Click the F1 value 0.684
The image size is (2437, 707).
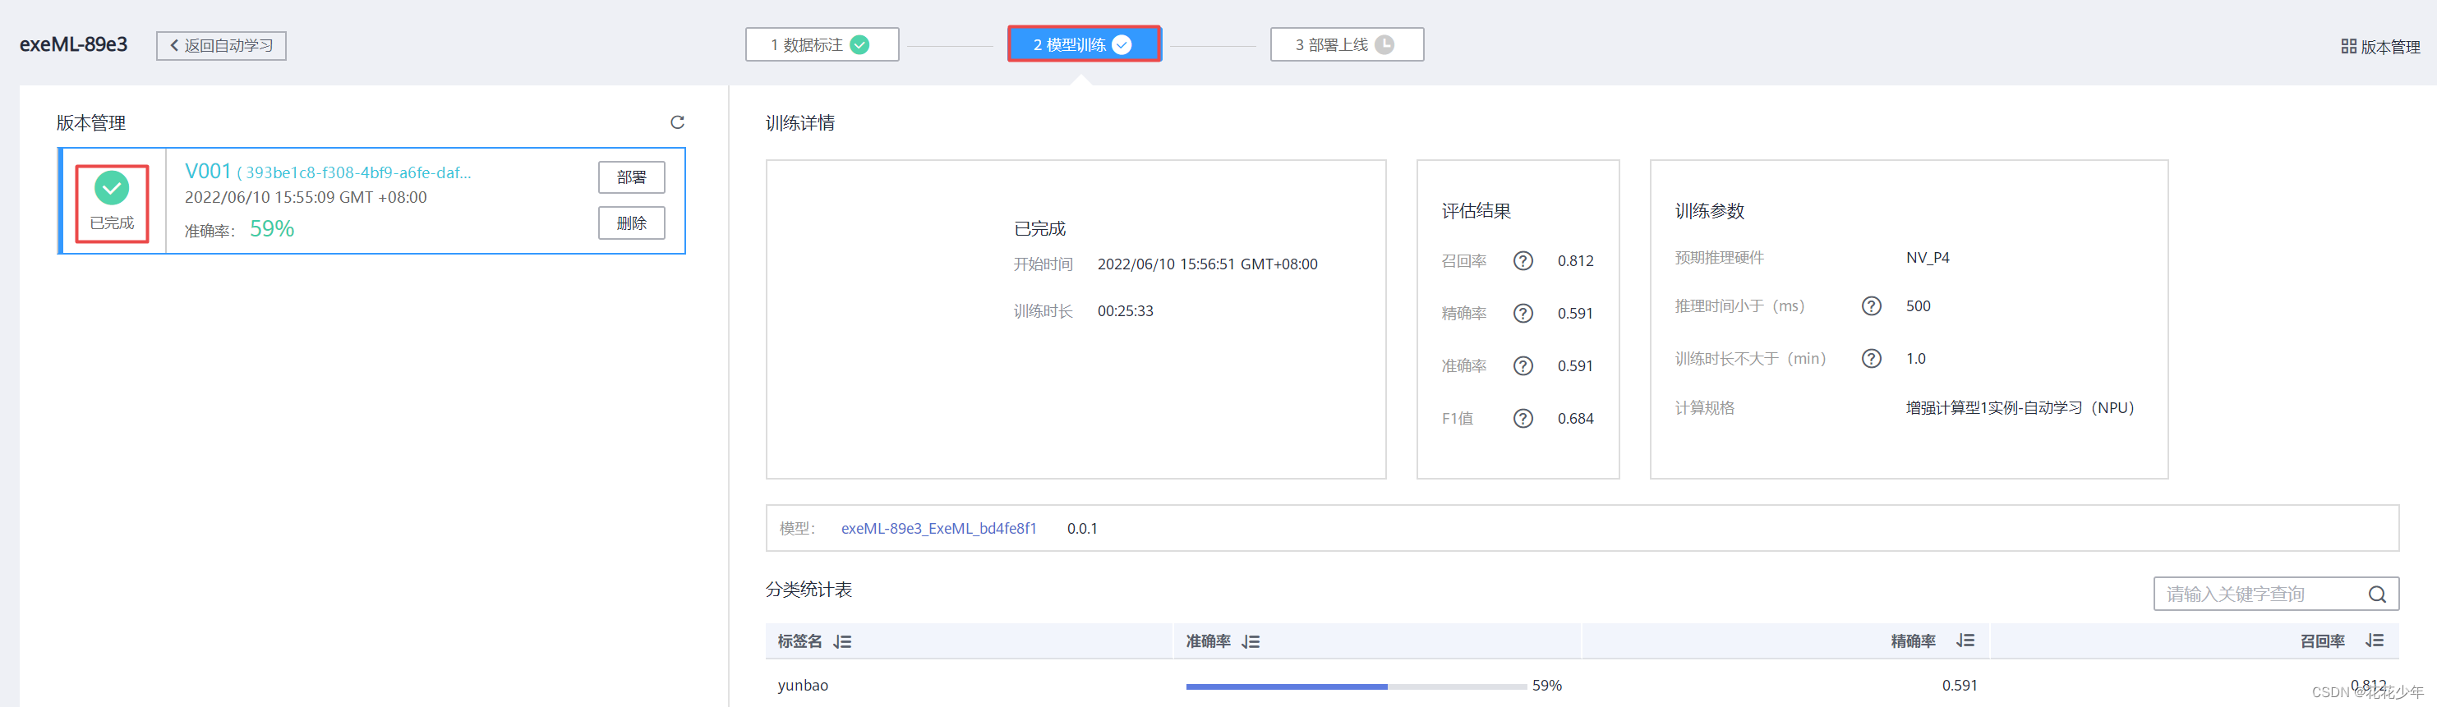pyautogui.click(x=1575, y=419)
